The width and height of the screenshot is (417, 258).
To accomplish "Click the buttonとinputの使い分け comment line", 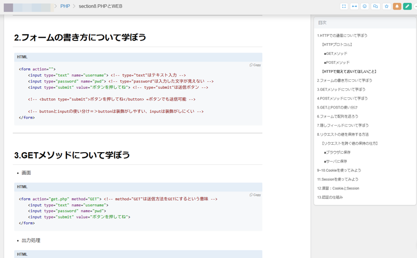I will point(116,111).
